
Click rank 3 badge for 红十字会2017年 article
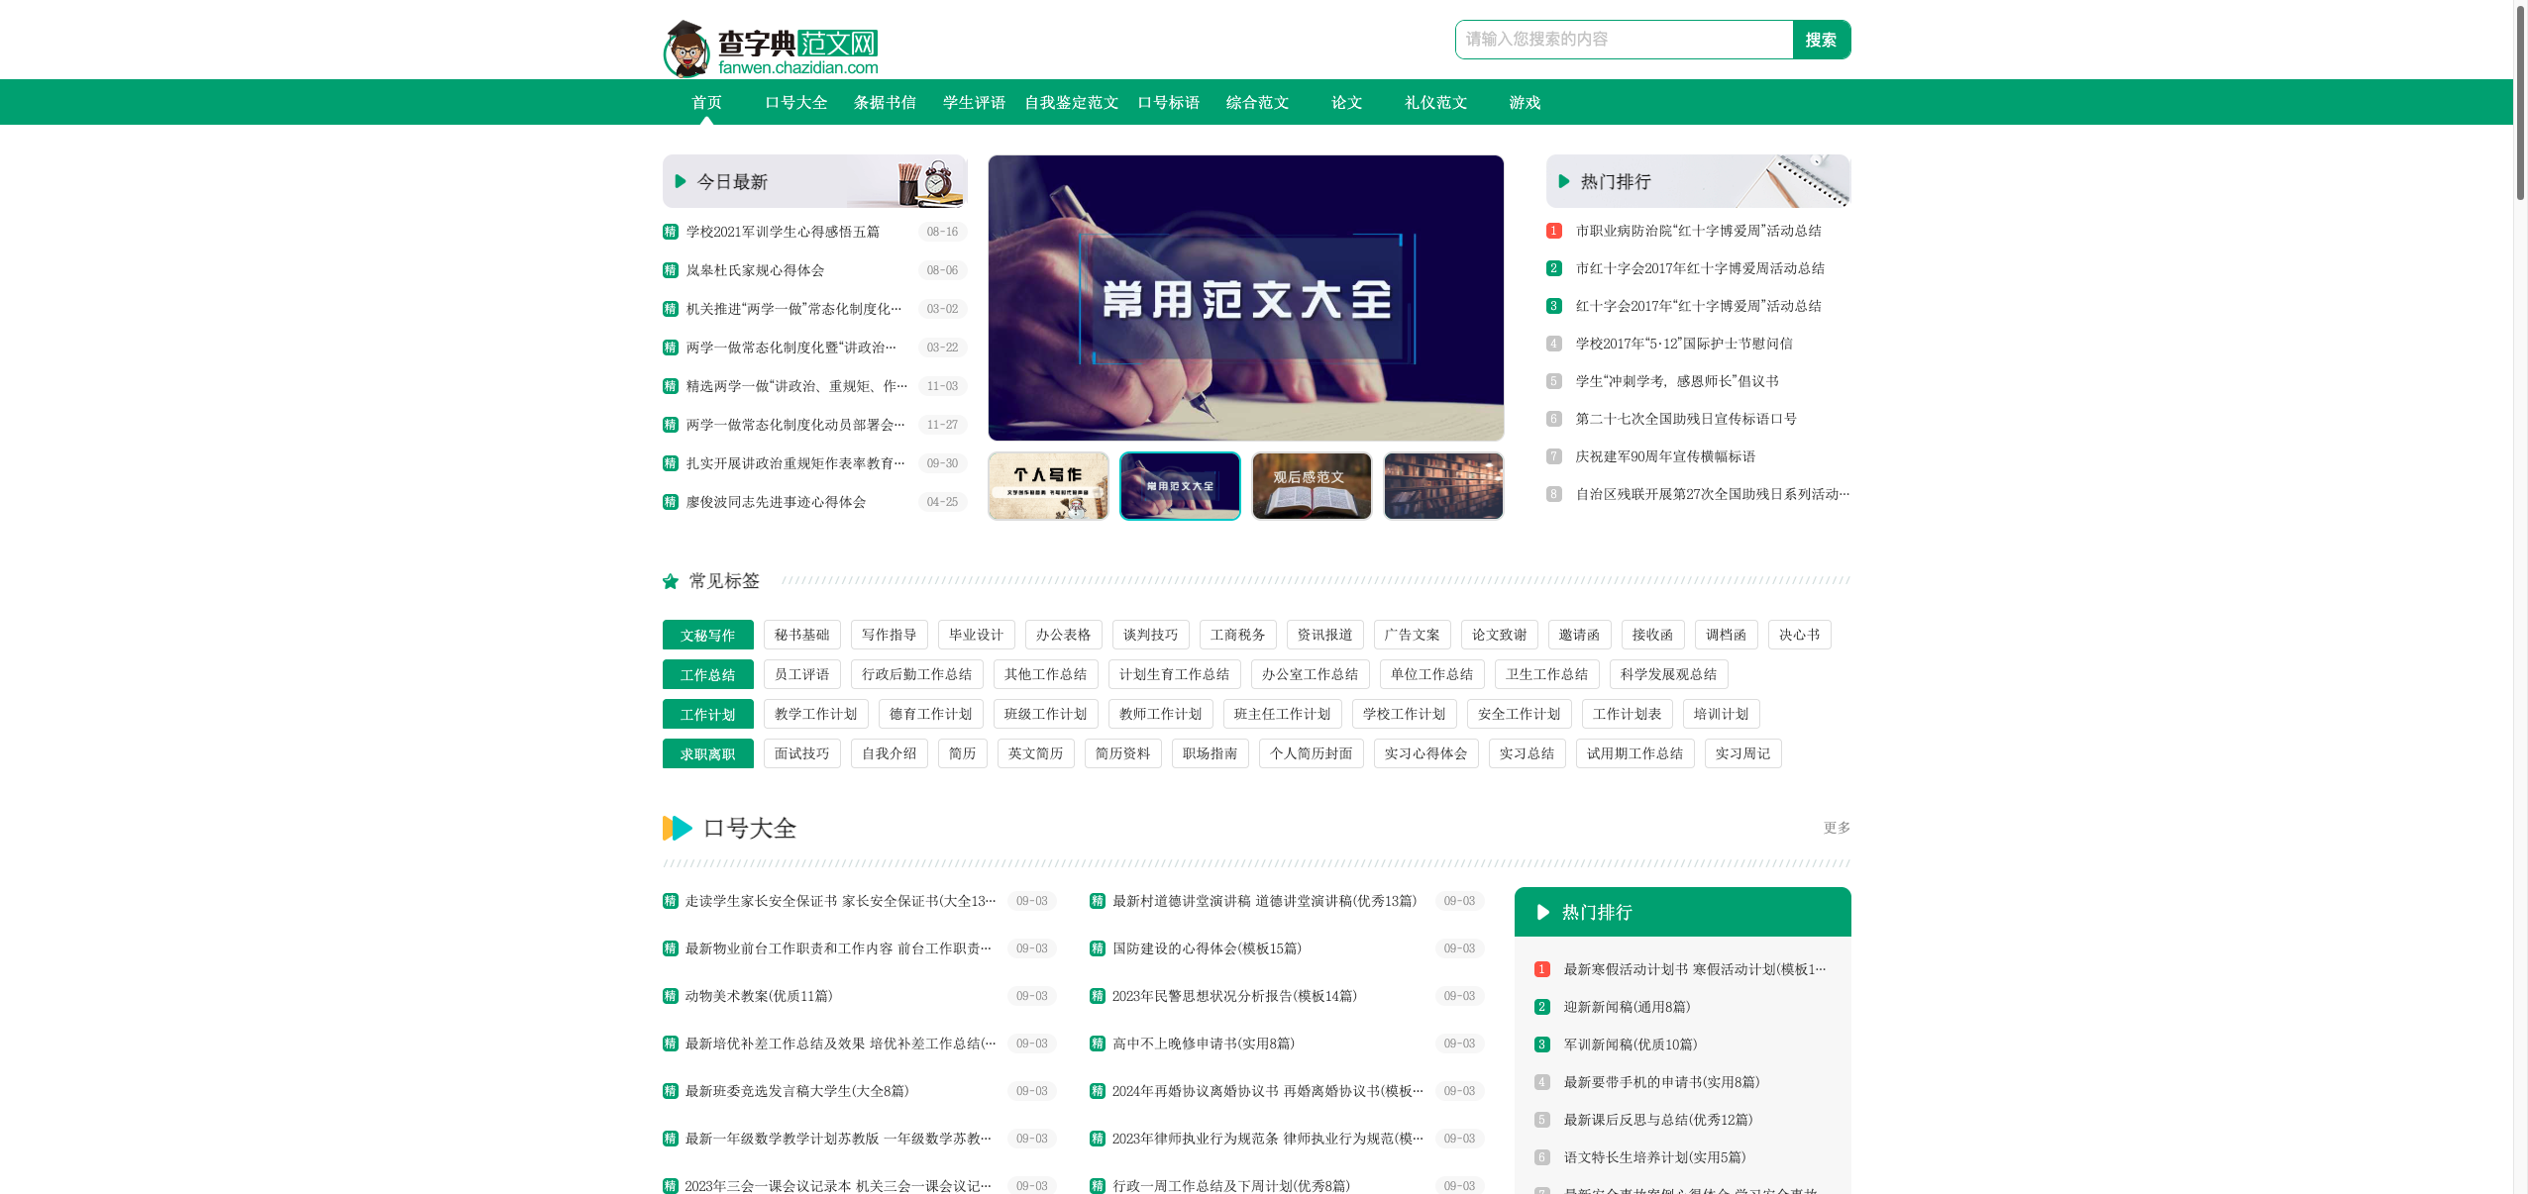point(1554,306)
